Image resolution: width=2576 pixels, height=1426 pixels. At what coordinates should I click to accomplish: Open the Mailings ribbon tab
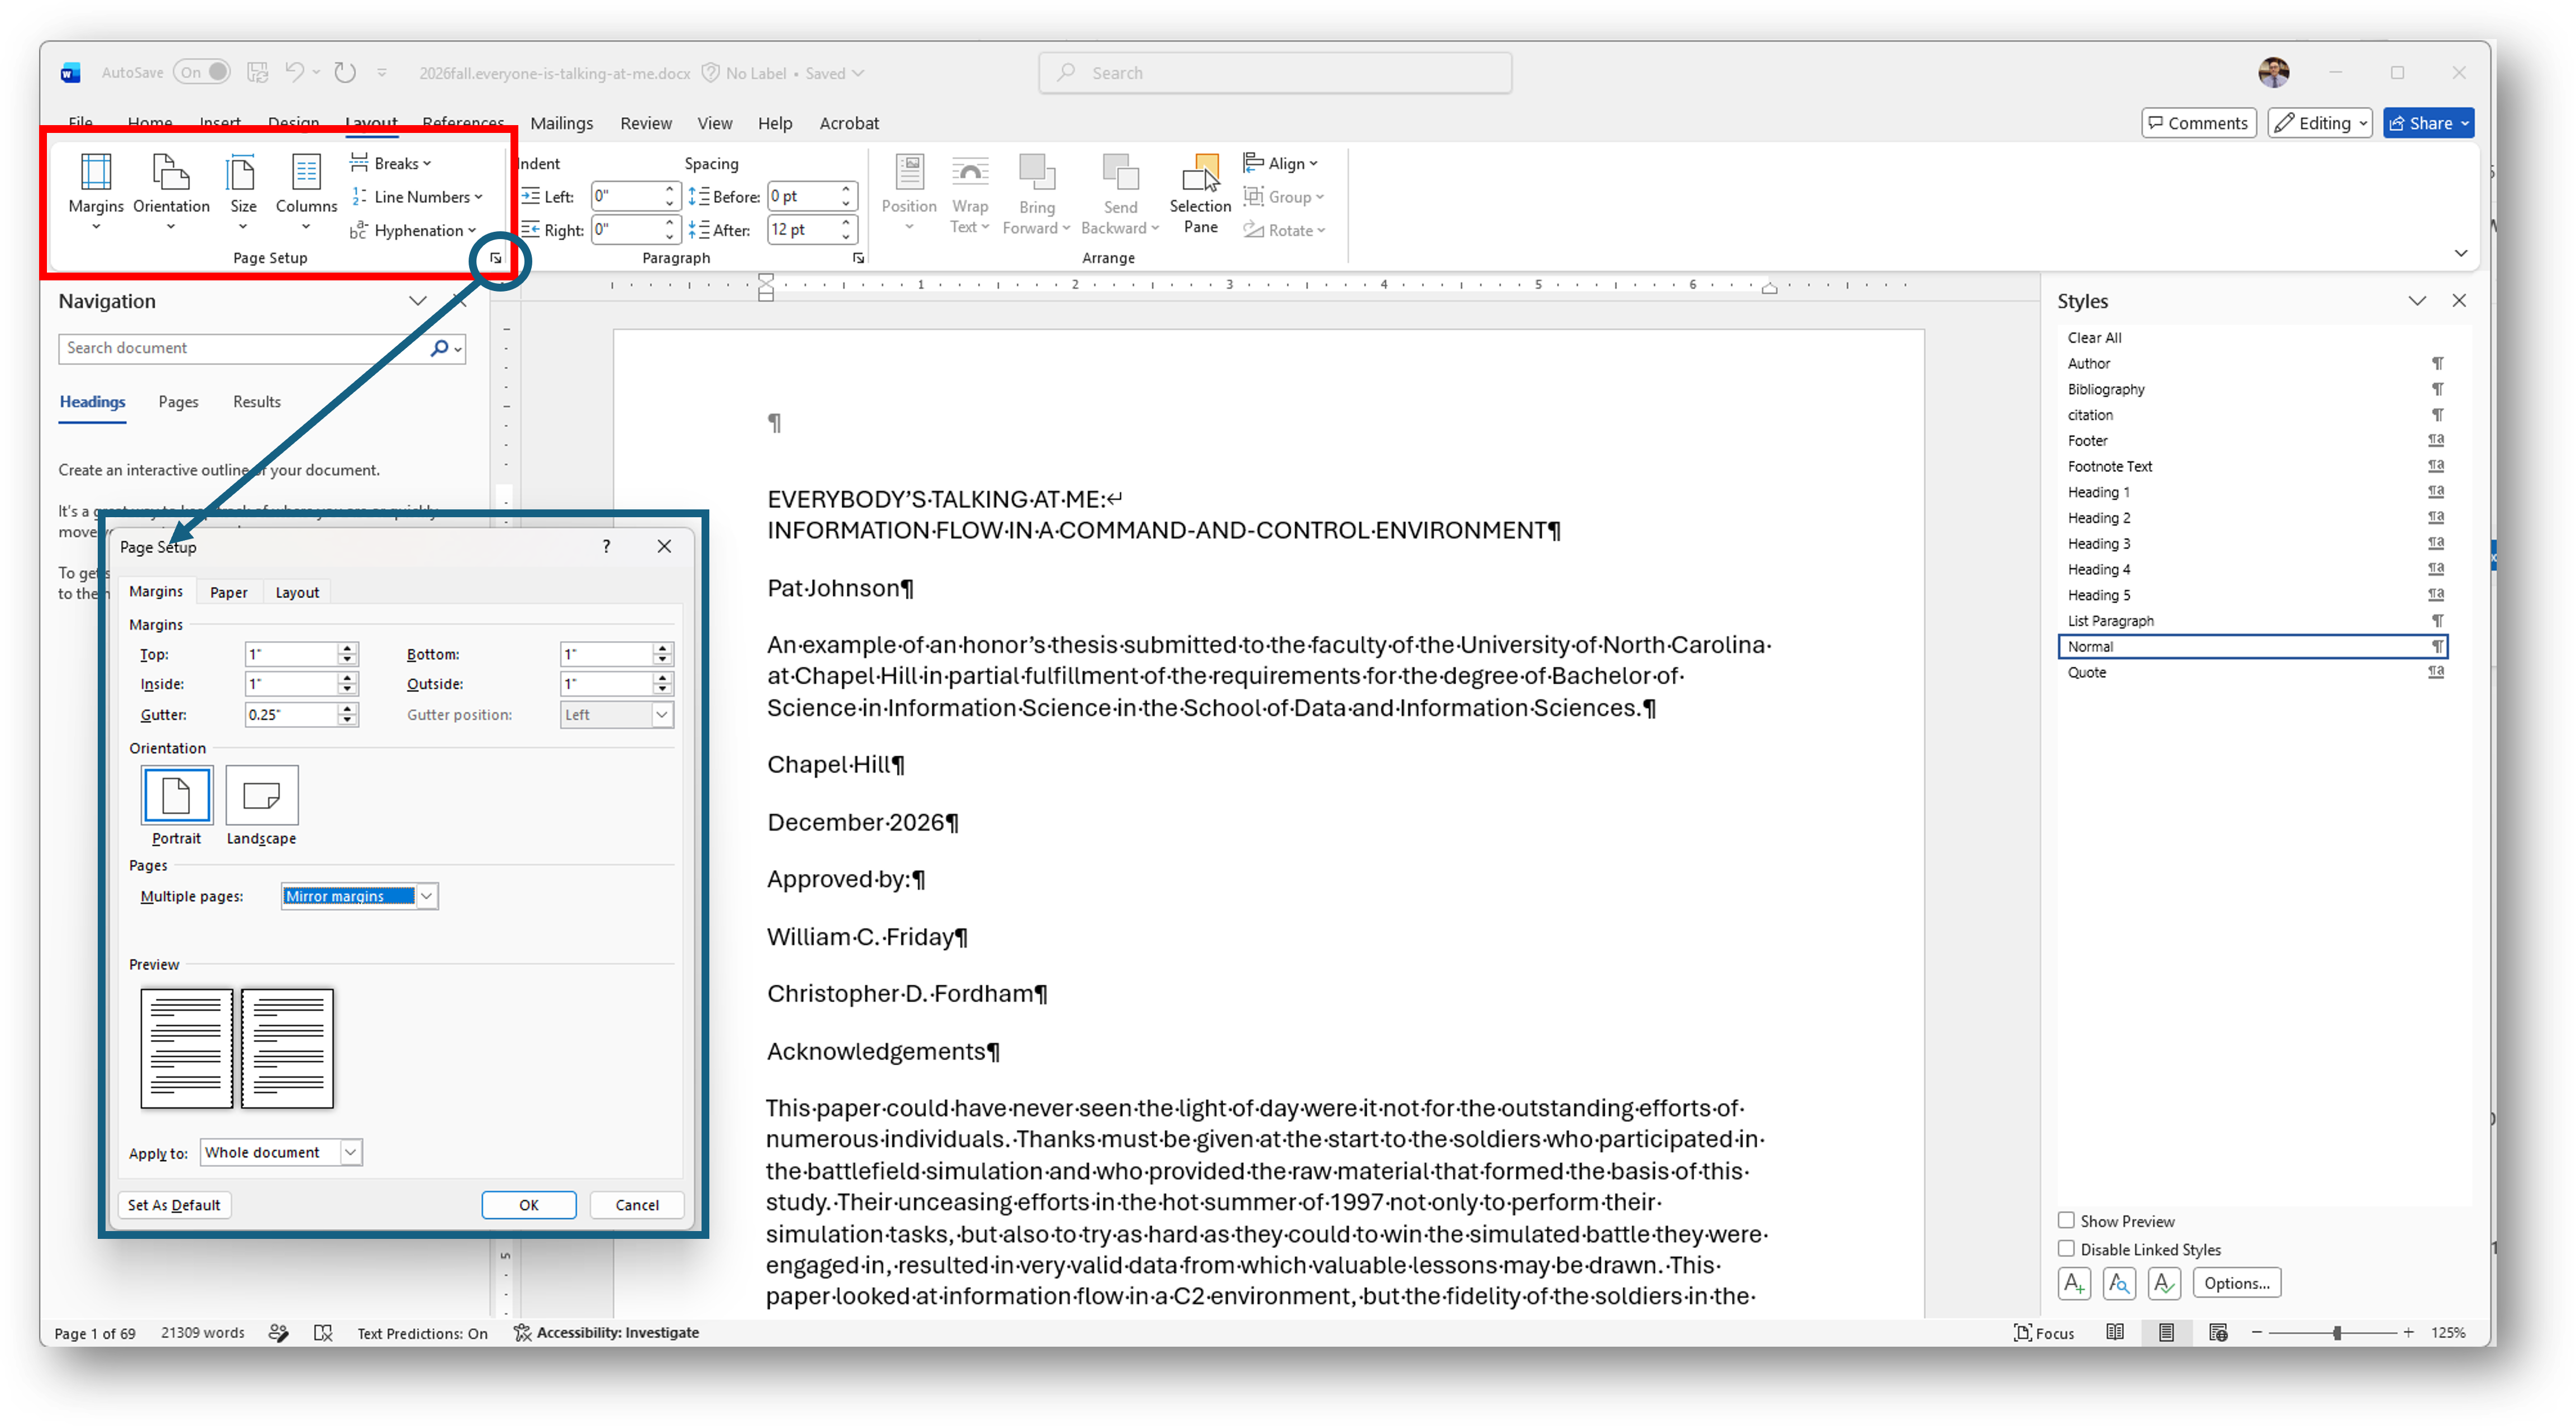[x=561, y=123]
